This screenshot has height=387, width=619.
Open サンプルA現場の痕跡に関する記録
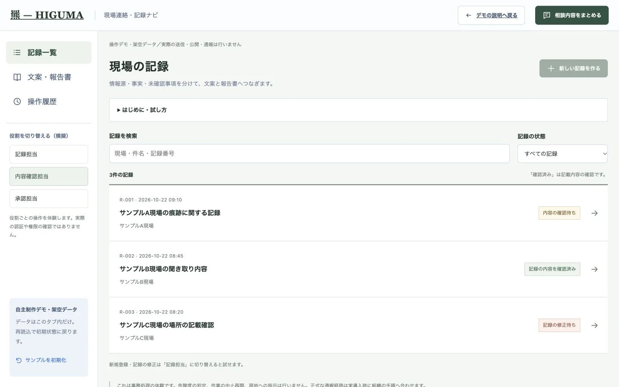click(170, 213)
